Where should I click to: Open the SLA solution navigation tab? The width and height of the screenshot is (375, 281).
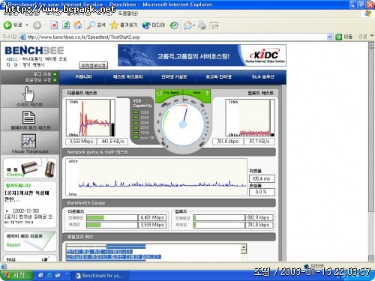point(262,77)
